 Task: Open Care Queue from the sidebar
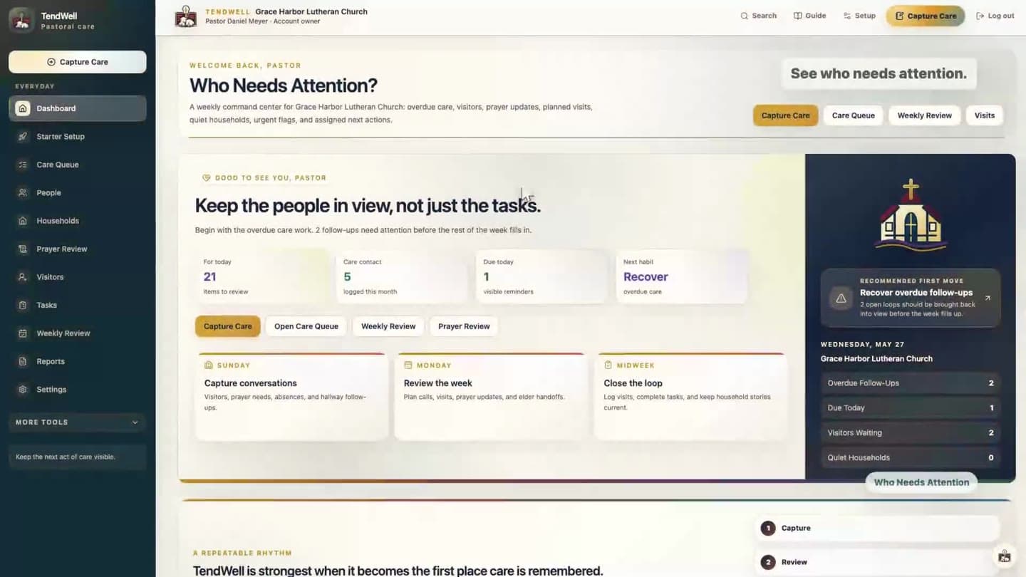[x=78, y=165]
